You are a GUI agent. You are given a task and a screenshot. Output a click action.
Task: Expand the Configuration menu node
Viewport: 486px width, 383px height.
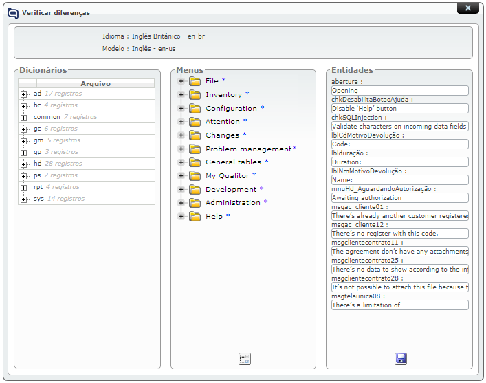click(x=181, y=108)
